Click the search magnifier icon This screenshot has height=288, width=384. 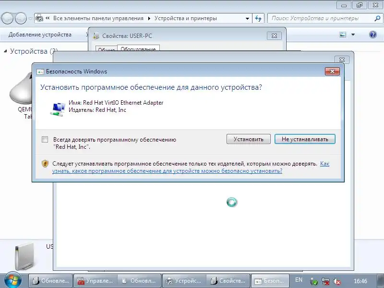(377, 18)
